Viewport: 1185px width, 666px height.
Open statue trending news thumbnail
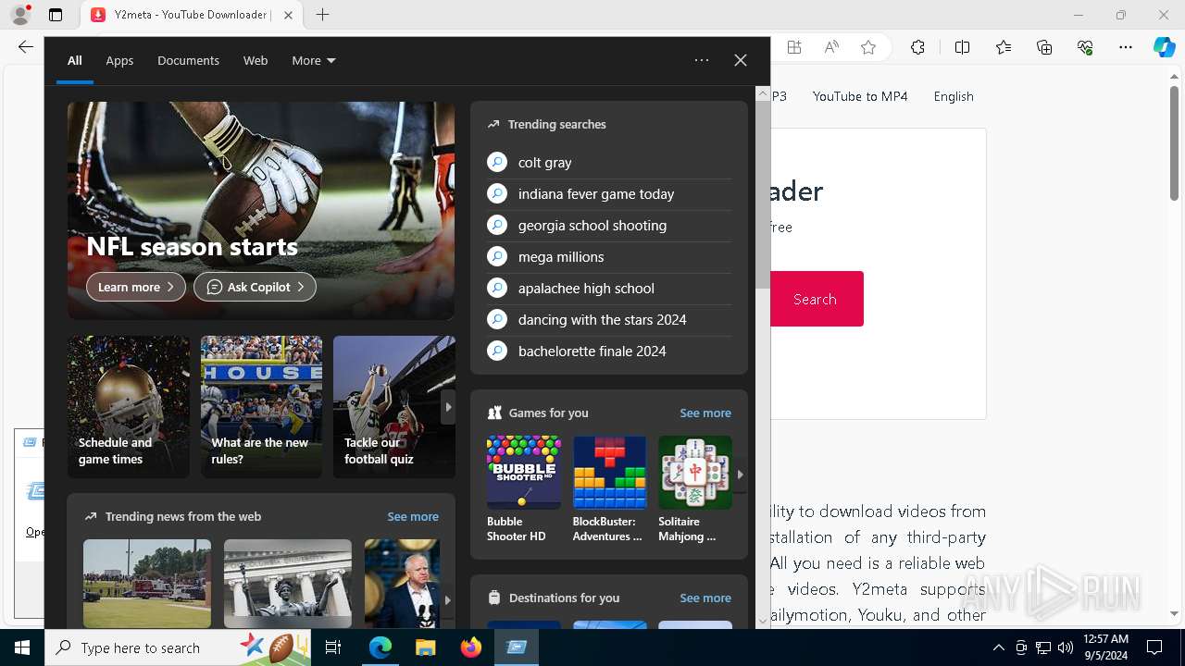pos(288,584)
